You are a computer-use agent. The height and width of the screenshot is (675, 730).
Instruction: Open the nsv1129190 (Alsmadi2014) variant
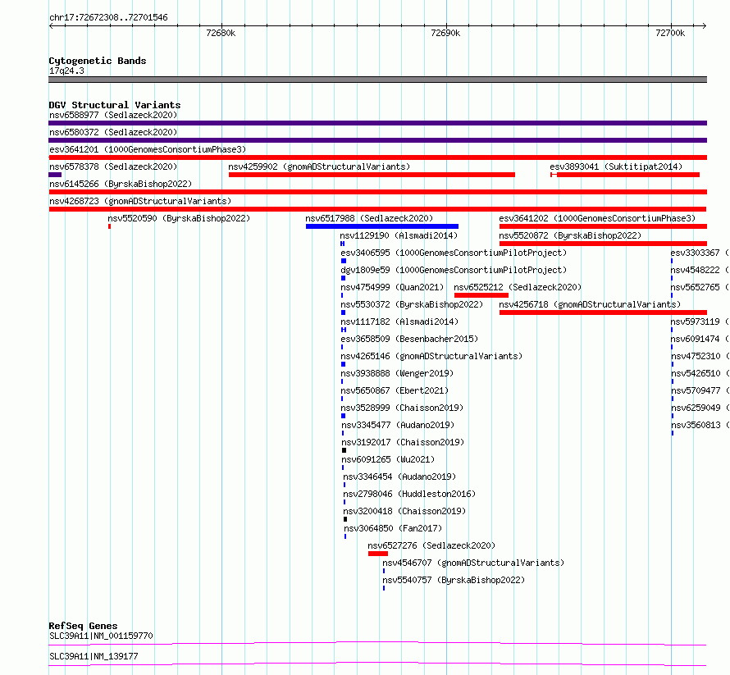tap(399, 235)
